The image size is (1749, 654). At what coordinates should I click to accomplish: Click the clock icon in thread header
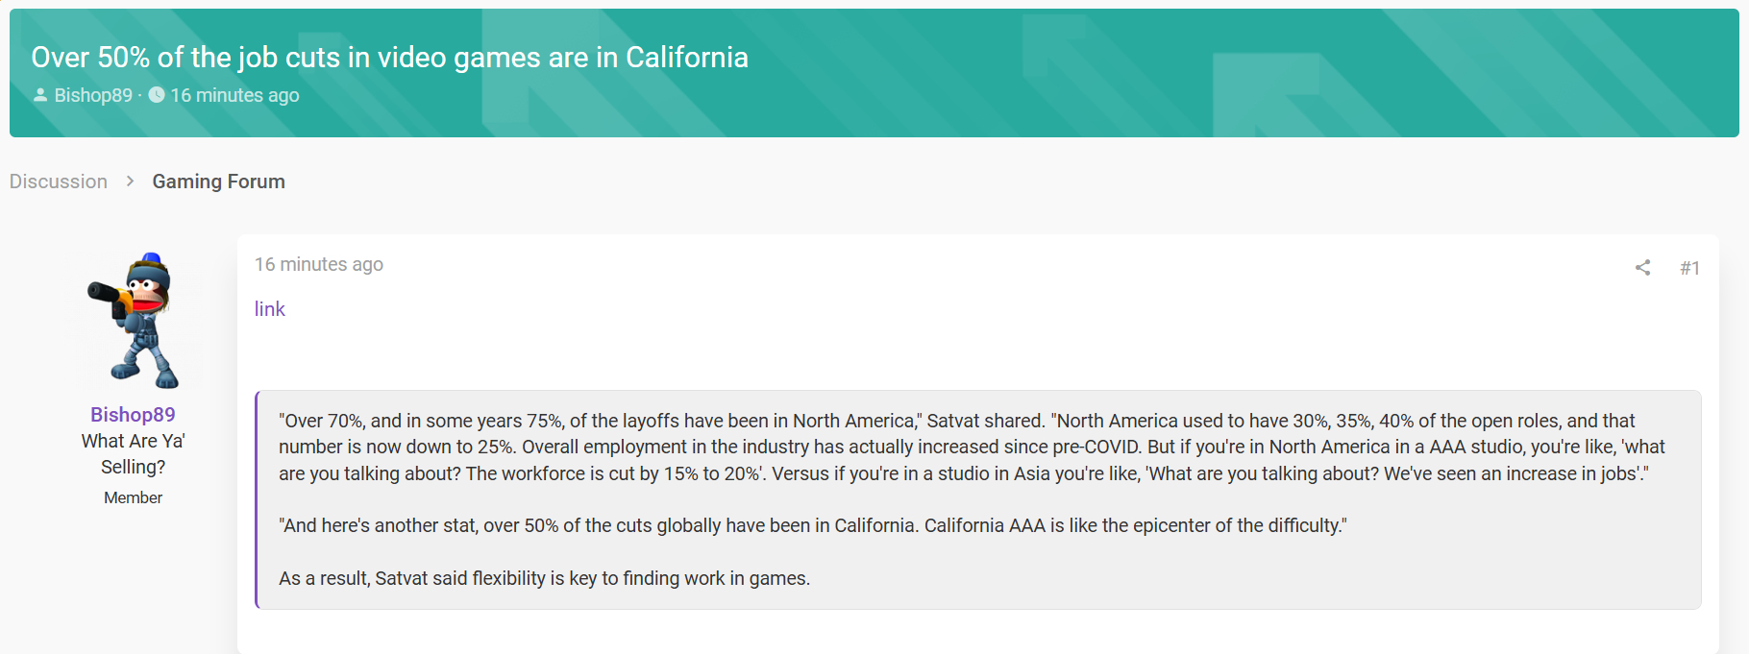tap(157, 95)
